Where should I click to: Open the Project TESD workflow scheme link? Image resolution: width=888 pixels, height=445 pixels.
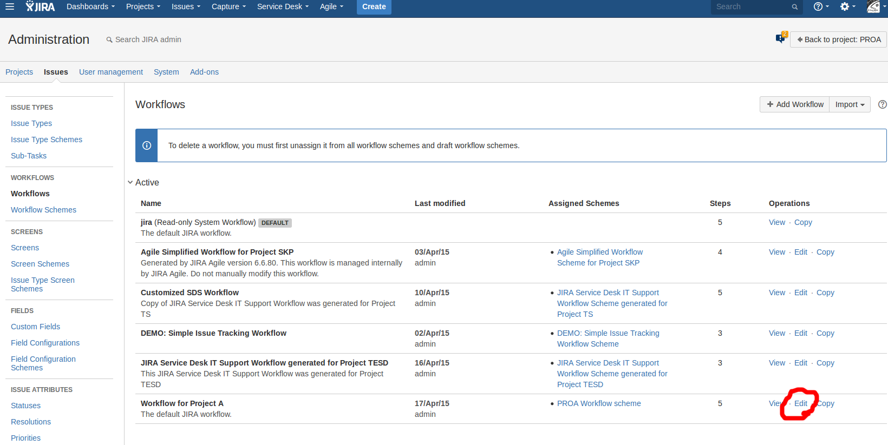click(612, 374)
